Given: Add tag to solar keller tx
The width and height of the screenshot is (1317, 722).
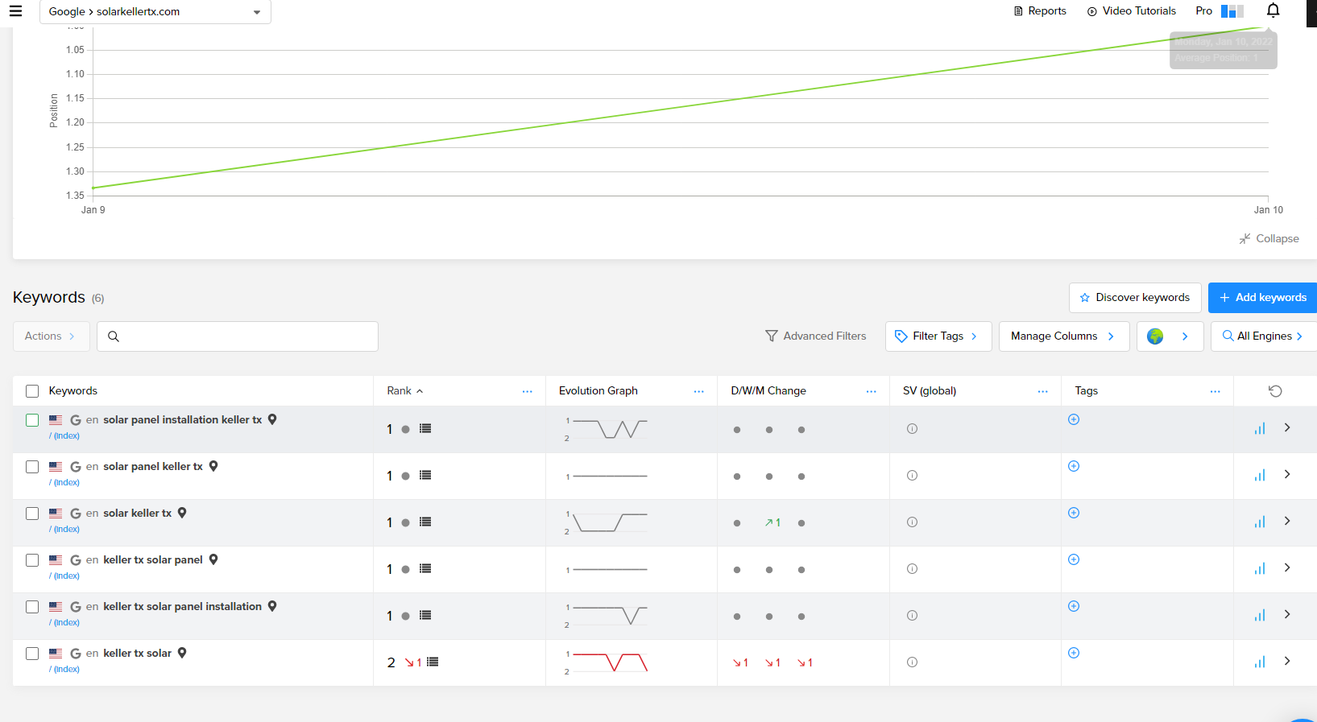Looking at the screenshot, I should point(1074,513).
